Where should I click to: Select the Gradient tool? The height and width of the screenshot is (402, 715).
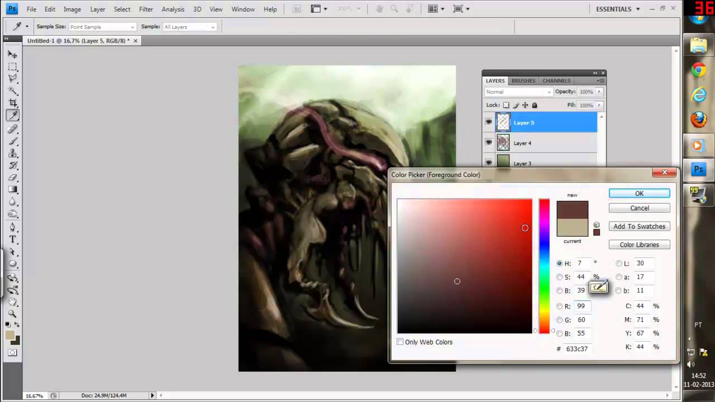pyautogui.click(x=12, y=190)
